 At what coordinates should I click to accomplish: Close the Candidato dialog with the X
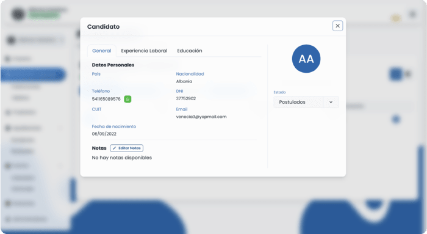pyautogui.click(x=337, y=26)
